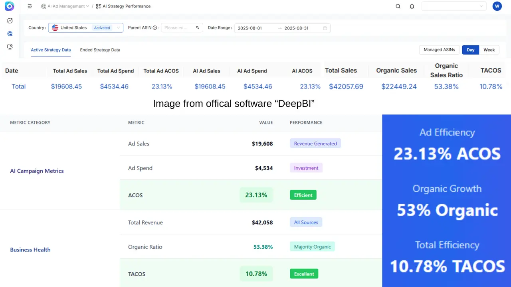Click the search magnifier icon in the top bar
The width and height of the screenshot is (511, 287).
point(398,6)
